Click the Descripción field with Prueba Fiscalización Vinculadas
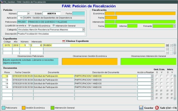178x111 pixels. (51, 34)
